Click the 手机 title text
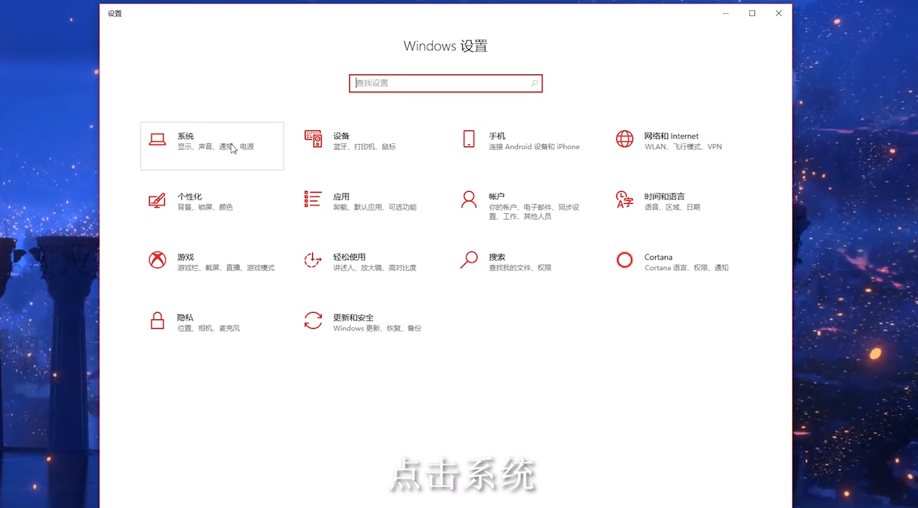Screen dimensions: 918x508 click(x=497, y=136)
